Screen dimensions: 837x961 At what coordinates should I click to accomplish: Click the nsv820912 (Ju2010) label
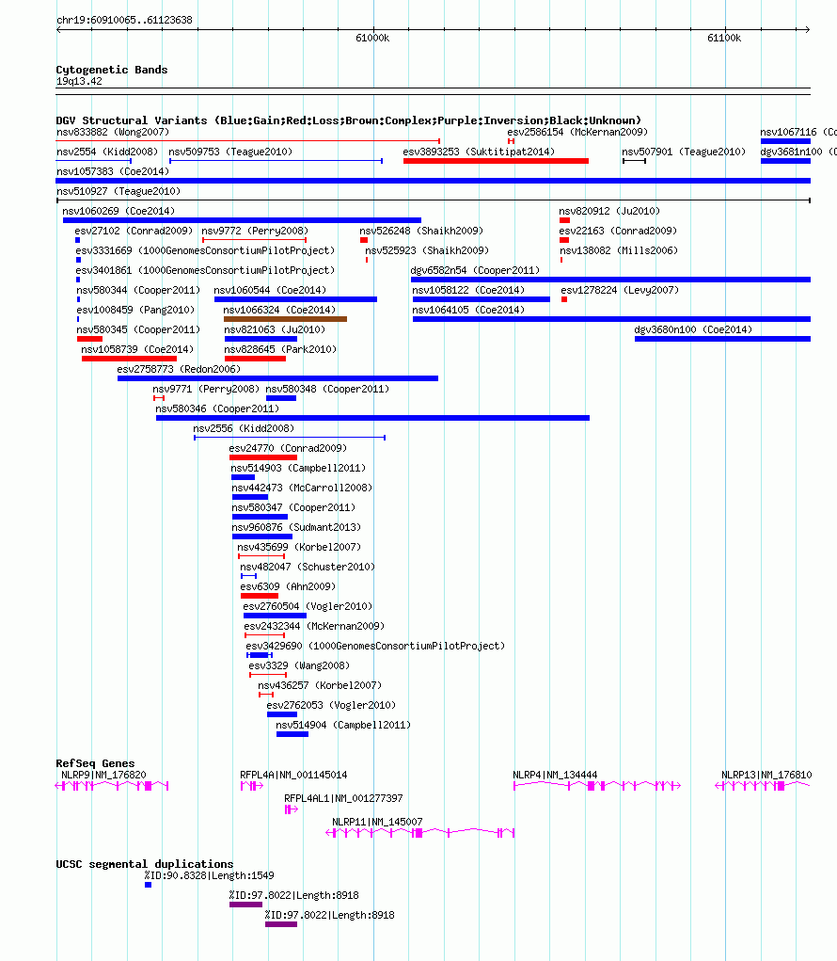click(609, 211)
